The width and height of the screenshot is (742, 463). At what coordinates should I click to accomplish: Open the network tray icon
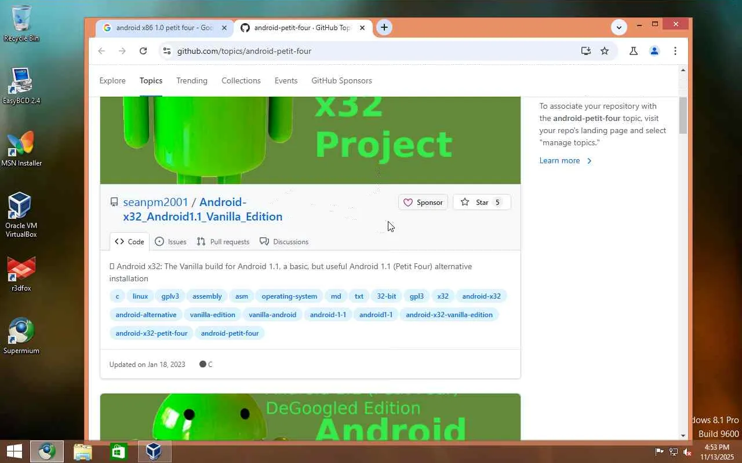pos(674,451)
